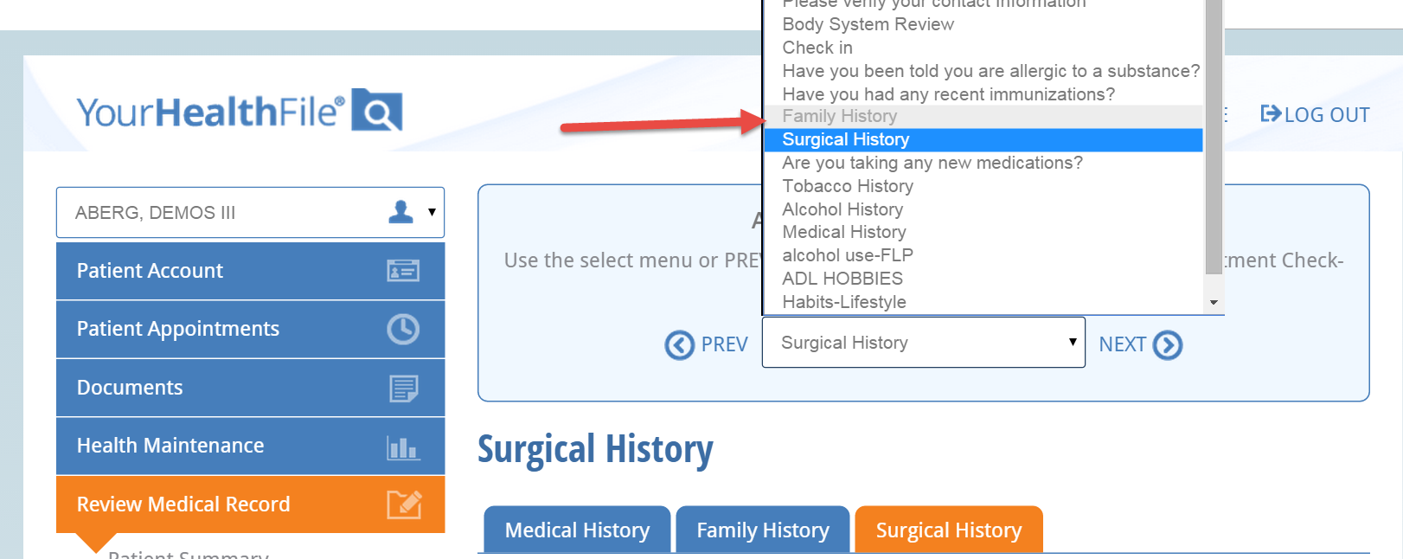Open the search magnifier next to YourHealthFile logo
Viewport: 1403px width, 559px height.
(x=378, y=111)
